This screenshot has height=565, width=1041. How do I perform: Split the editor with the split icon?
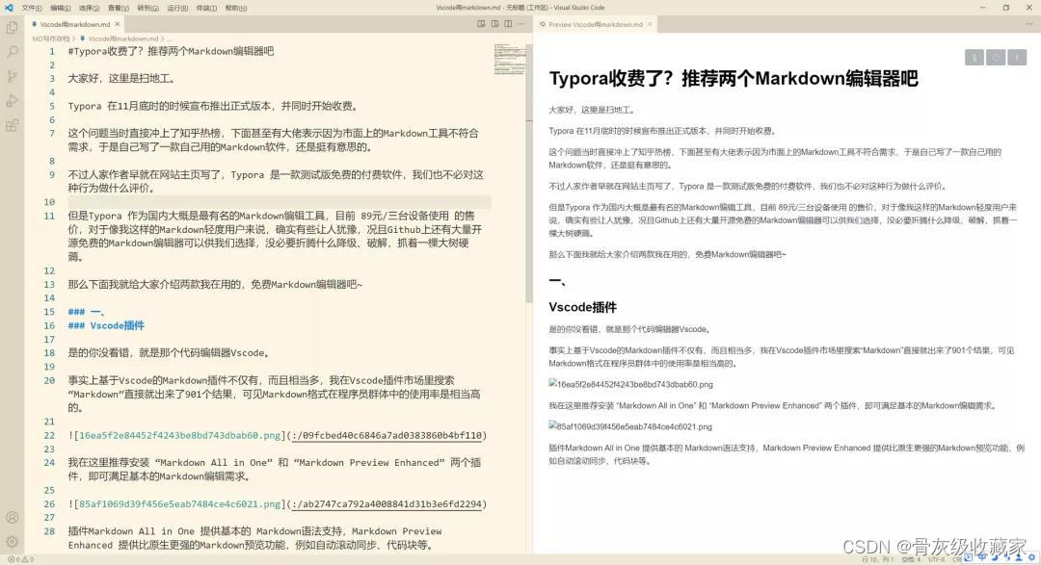(x=508, y=24)
